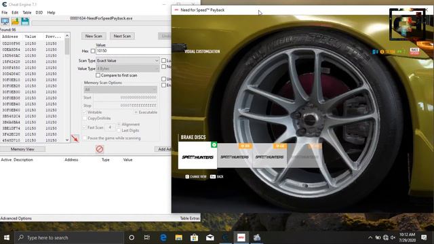Open Microsoft Store from the taskbar
This screenshot has width=434, height=244.
point(195,237)
